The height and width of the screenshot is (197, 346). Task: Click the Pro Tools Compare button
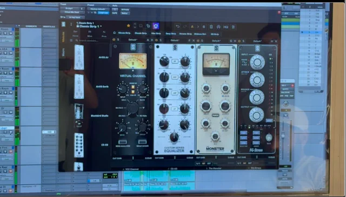pos(103,13)
